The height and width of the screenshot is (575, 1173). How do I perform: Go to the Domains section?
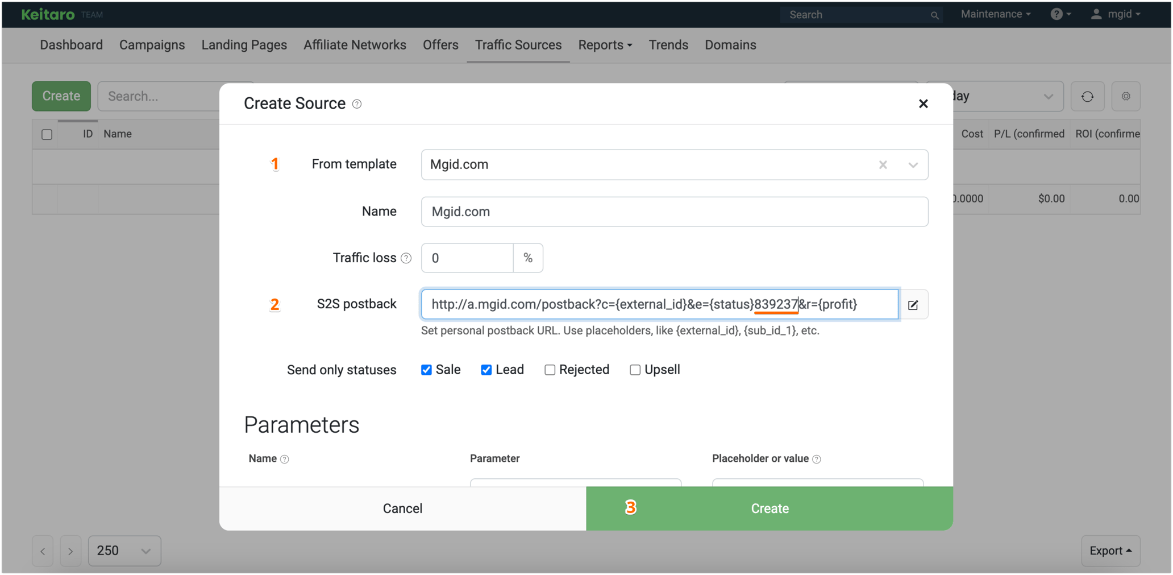click(730, 45)
